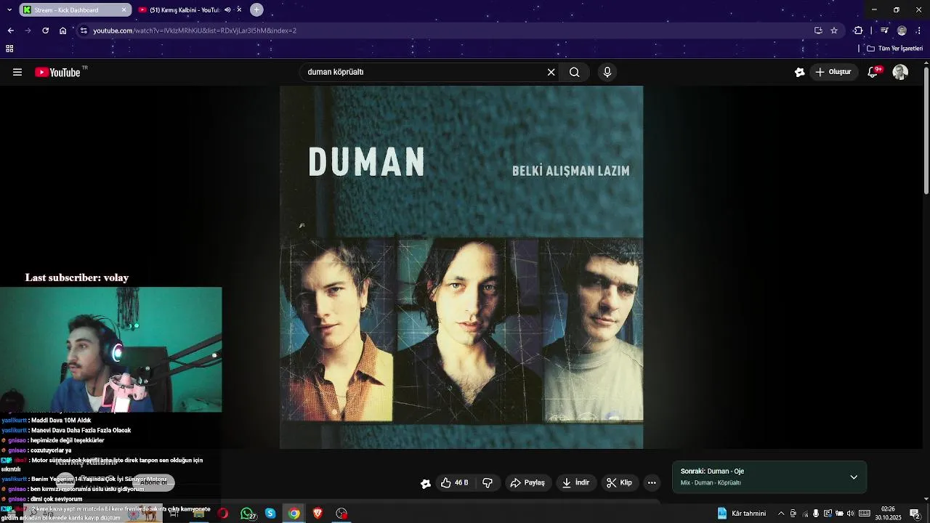The width and height of the screenshot is (930, 523).
Task: Open the battery icon in system tray
Action: [839, 514]
